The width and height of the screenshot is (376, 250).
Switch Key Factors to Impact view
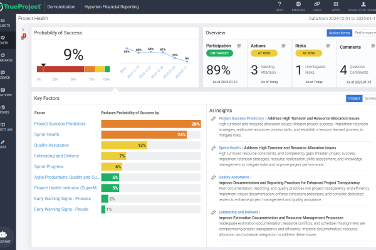tap(354, 98)
